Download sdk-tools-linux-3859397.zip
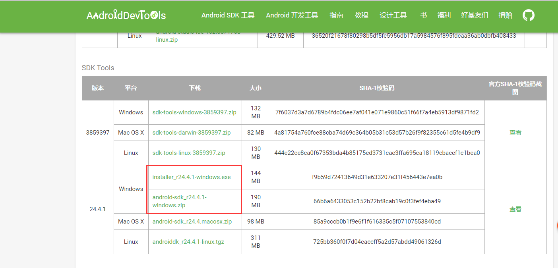 (x=189, y=153)
